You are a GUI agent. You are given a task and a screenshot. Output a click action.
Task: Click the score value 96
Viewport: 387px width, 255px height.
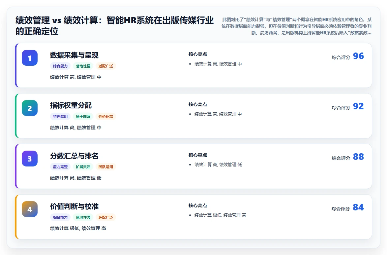[x=358, y=56]
